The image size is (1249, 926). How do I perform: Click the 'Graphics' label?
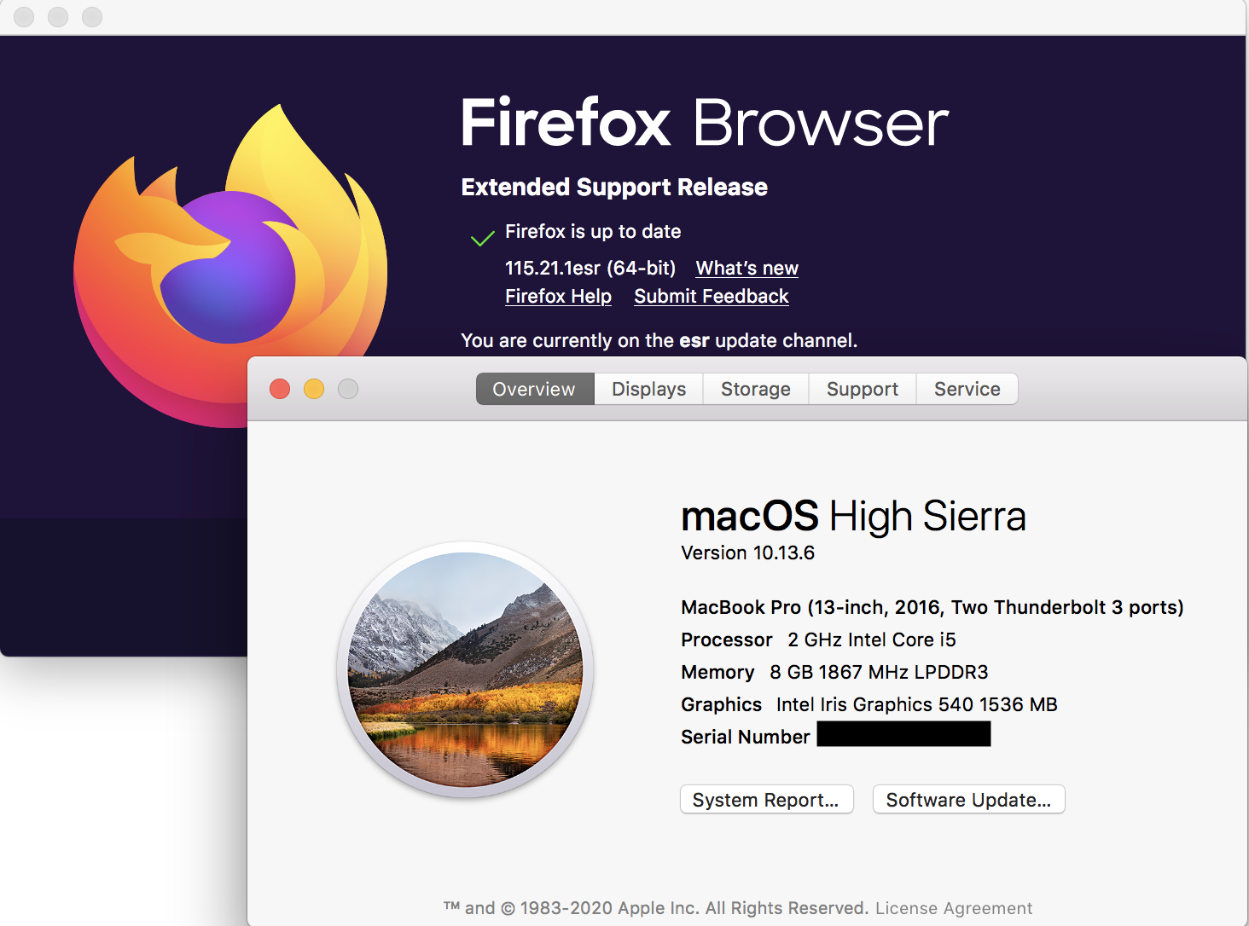click(x=721, y=704)
